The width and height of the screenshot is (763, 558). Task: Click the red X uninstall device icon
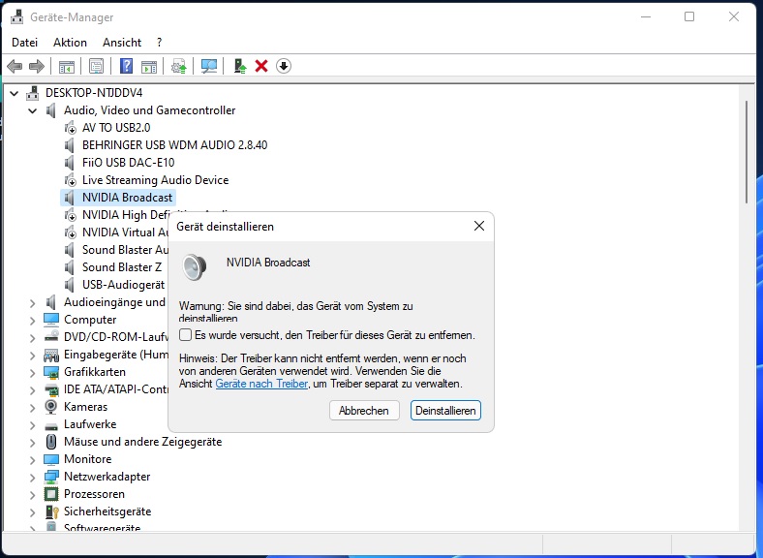pos(261,66)
